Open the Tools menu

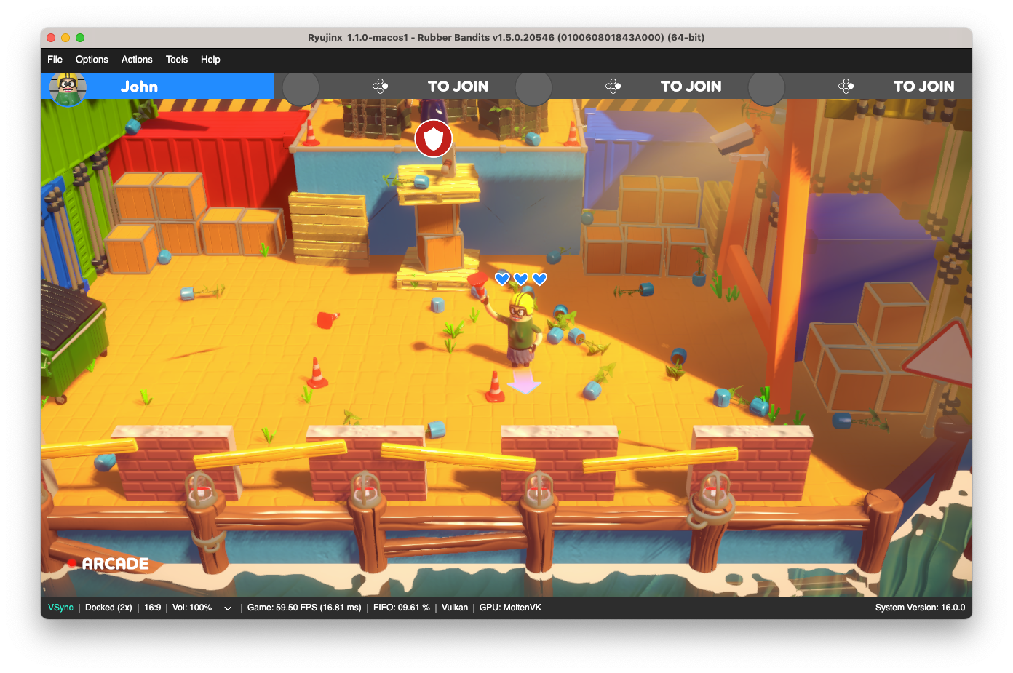click(x=177, y=60)
